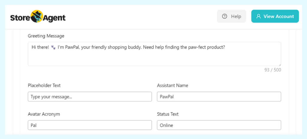Click the paw print emoji in the greeting
Screen dimensions: 307x139
pos(53,47)
